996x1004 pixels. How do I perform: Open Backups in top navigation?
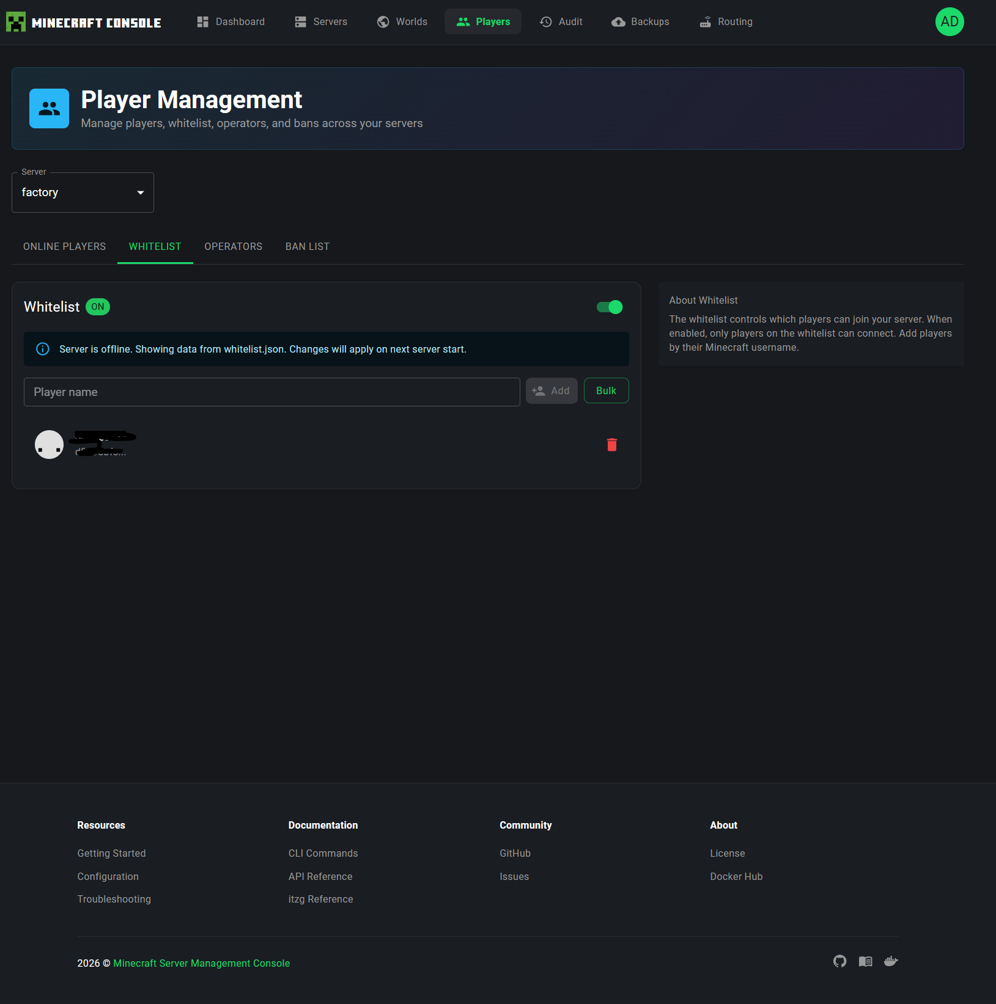pos(640,22)
